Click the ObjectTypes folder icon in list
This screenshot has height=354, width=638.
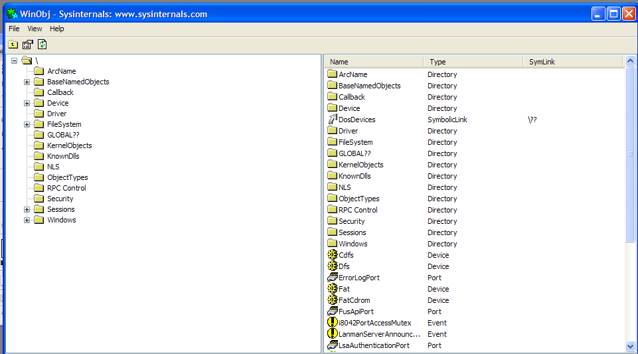(x=333, y=198)
